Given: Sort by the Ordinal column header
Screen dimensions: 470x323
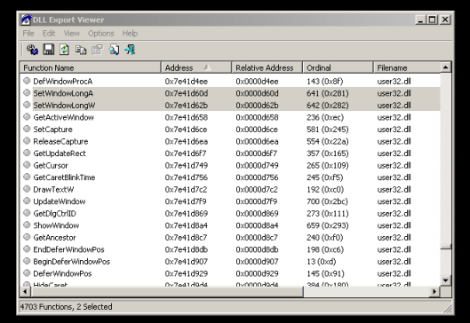Looking at the screenshot, I should [x=338, y=67].
